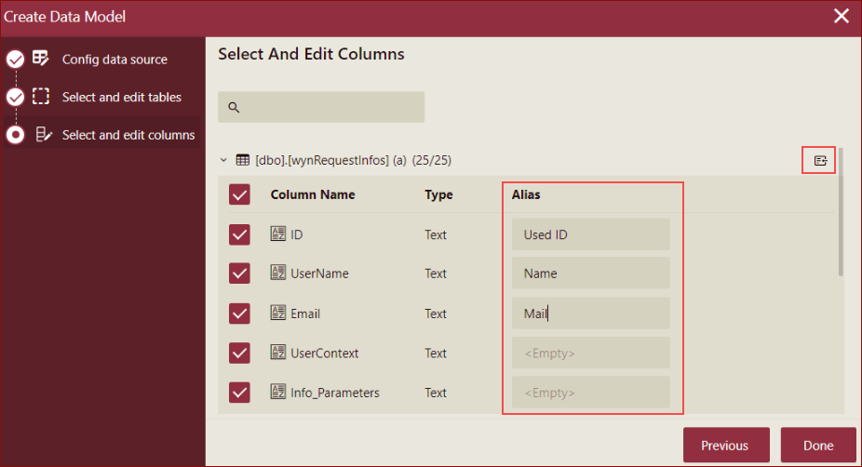Edit the Name alias field
Screen dimensions: 862x467
point(591,274)
